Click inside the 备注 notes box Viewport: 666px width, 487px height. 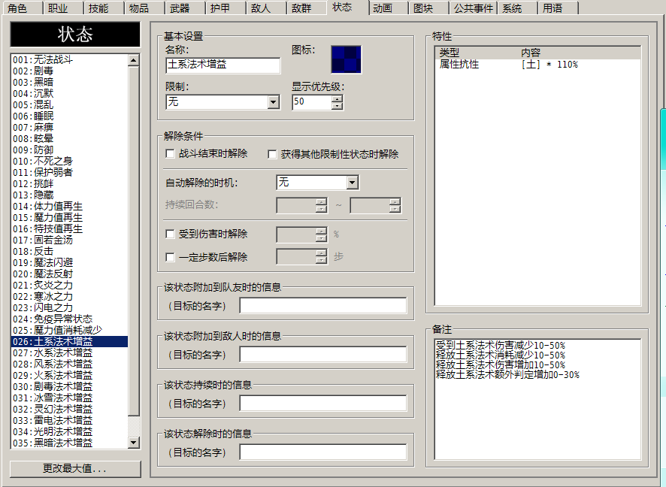point(537,399)
